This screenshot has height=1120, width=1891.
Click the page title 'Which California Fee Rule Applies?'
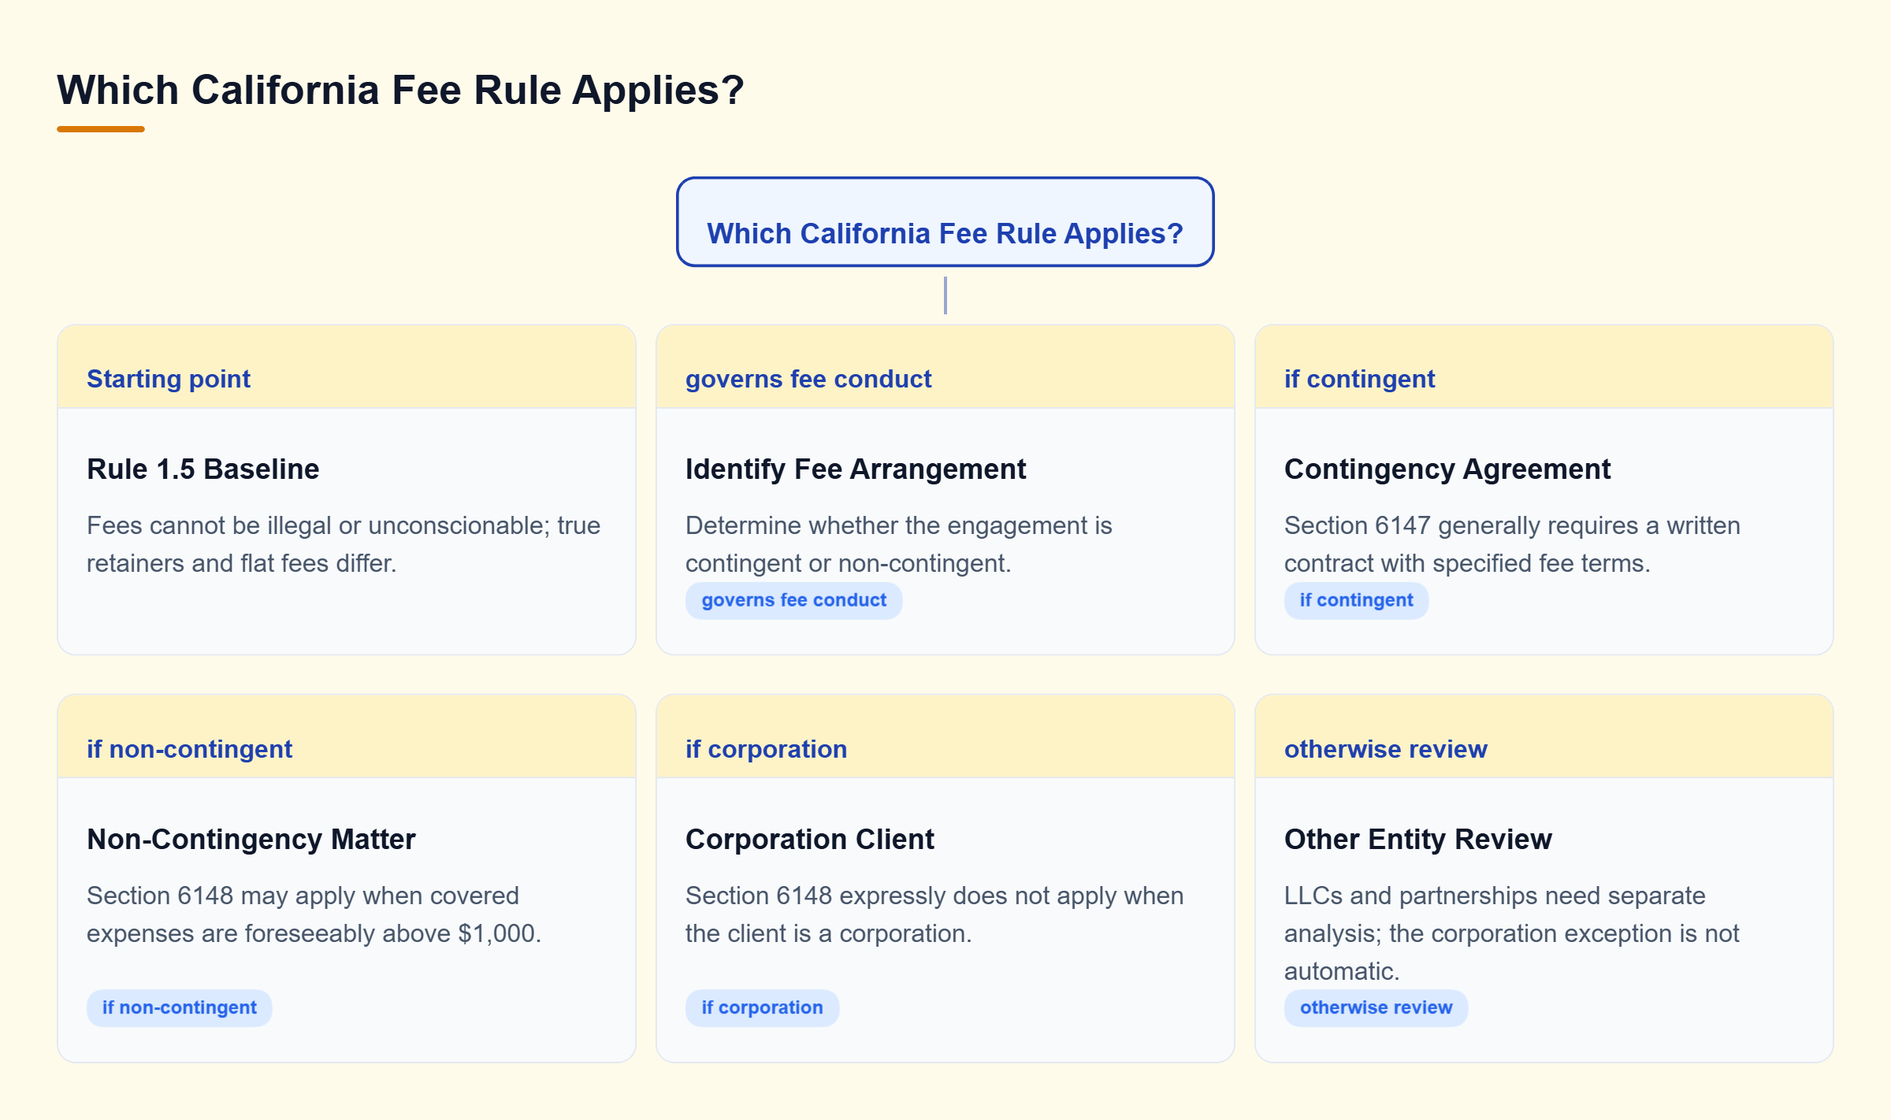point(400,90)
